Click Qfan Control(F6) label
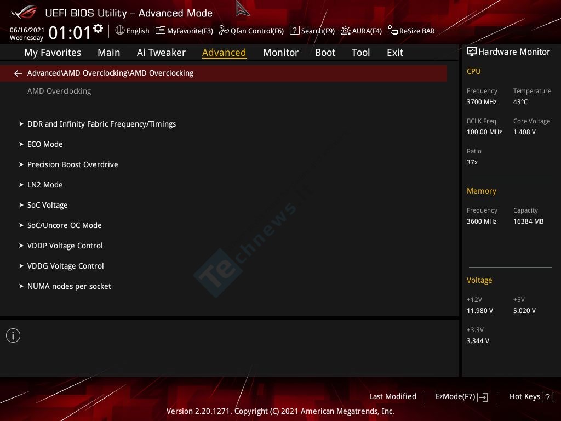Image resolution: width=561 pixels, height=421 pixels. coord(257,31)
